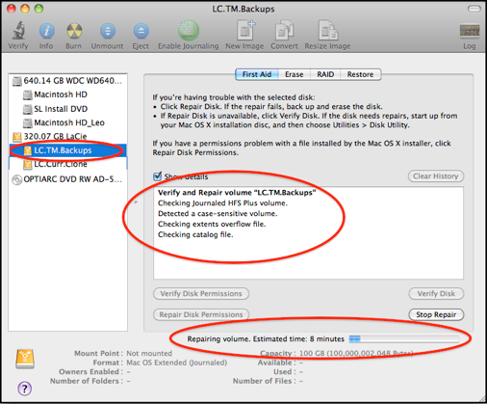Select the 640.14 GB WDC disk

pos(67,81)
